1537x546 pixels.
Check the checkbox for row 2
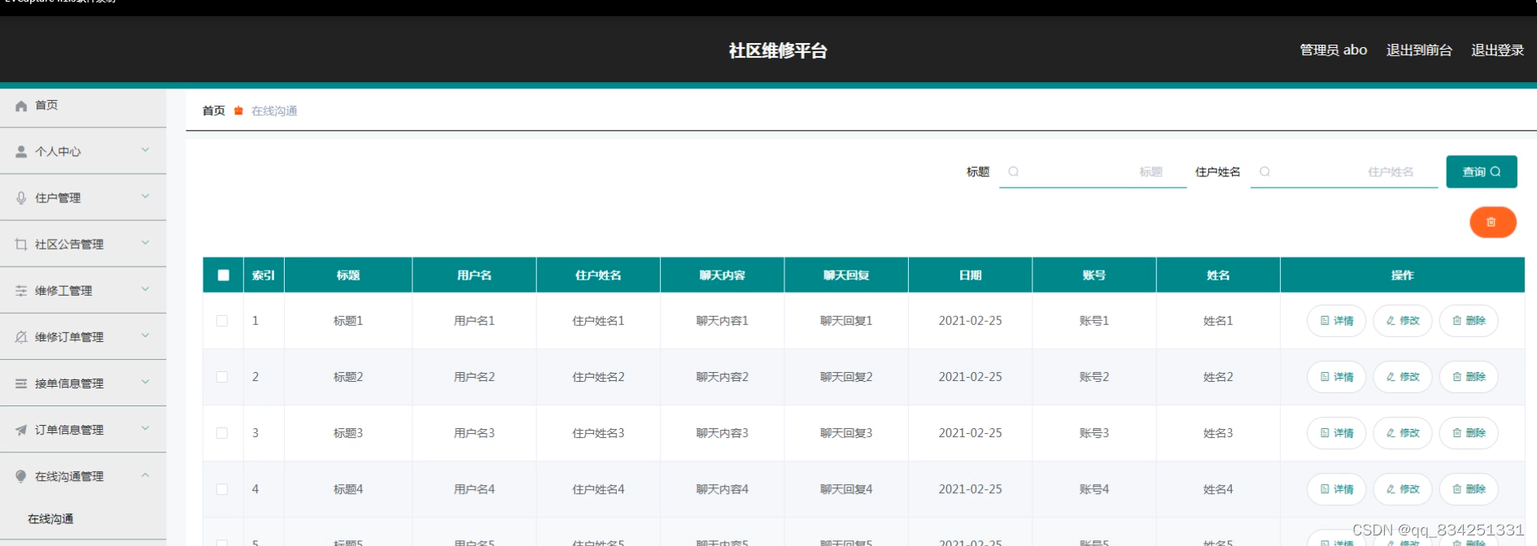221,377
